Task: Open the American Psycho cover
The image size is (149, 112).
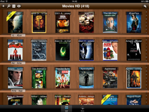Action: (x=15, y=78)
